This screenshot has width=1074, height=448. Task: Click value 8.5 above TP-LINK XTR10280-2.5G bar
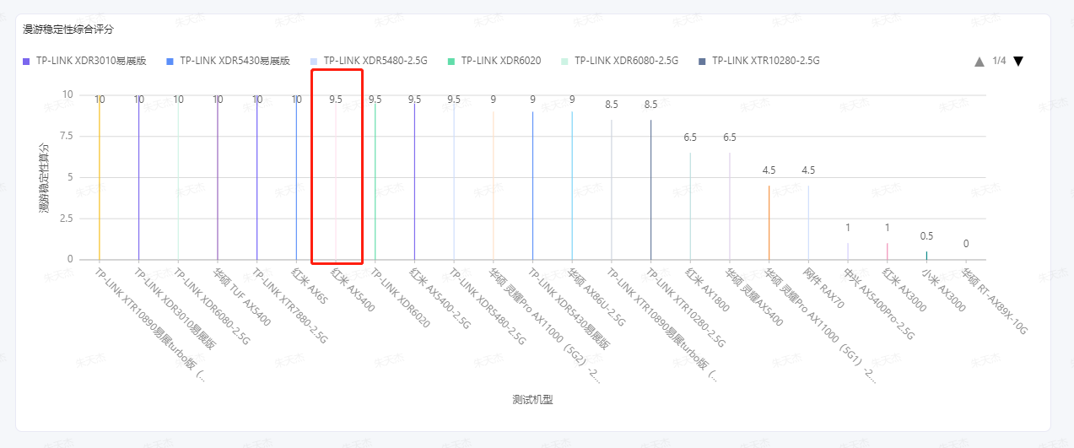pyautogui.click(x=650, y=105)
